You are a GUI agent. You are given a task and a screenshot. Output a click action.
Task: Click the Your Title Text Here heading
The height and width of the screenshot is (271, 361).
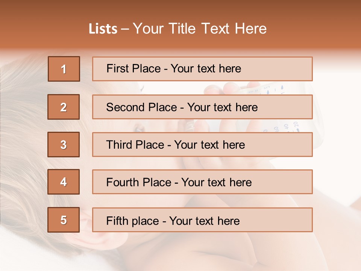point(200,29)
